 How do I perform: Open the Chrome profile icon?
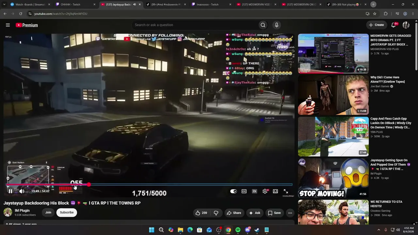pos(405,14)
